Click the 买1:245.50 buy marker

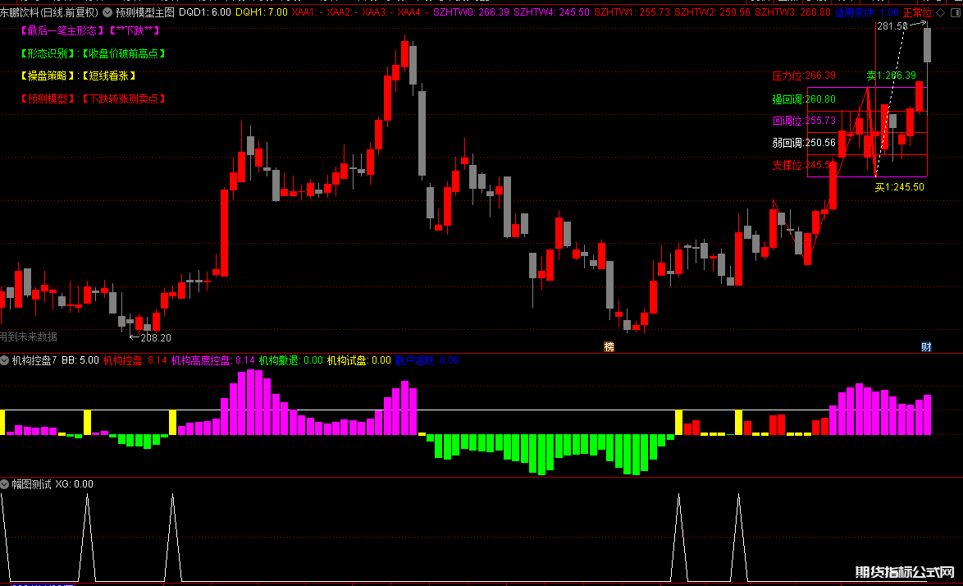[x=899, y=187]
